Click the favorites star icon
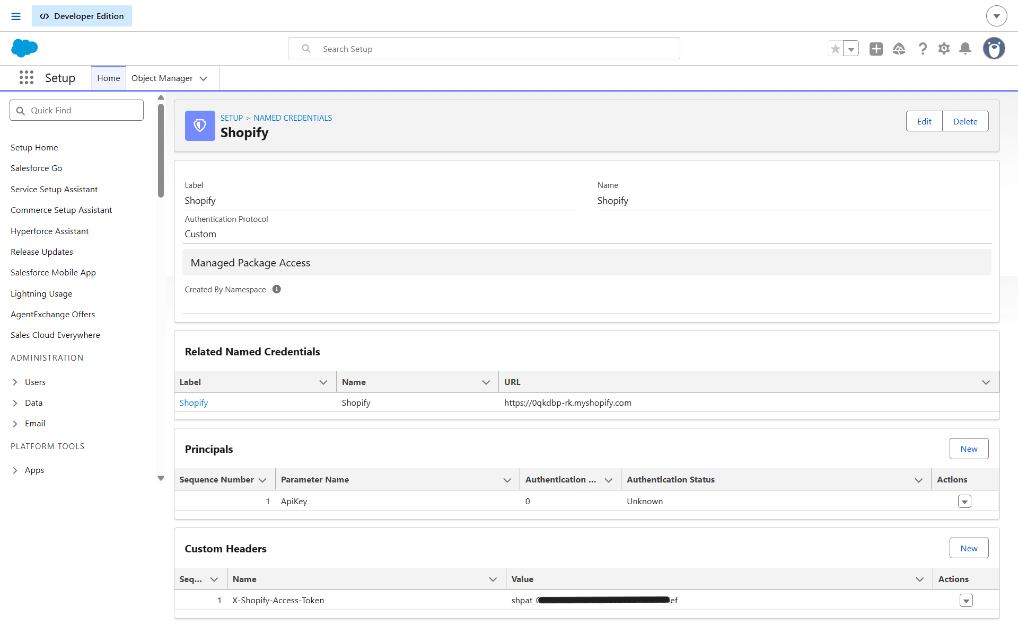 [836, 49]
